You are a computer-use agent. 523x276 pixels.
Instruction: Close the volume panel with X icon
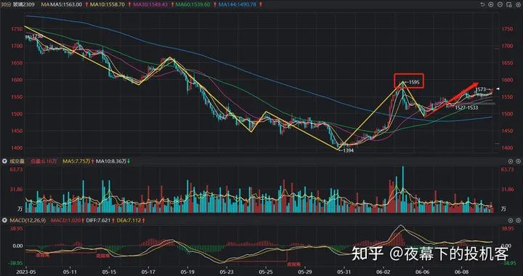[518, 161]
